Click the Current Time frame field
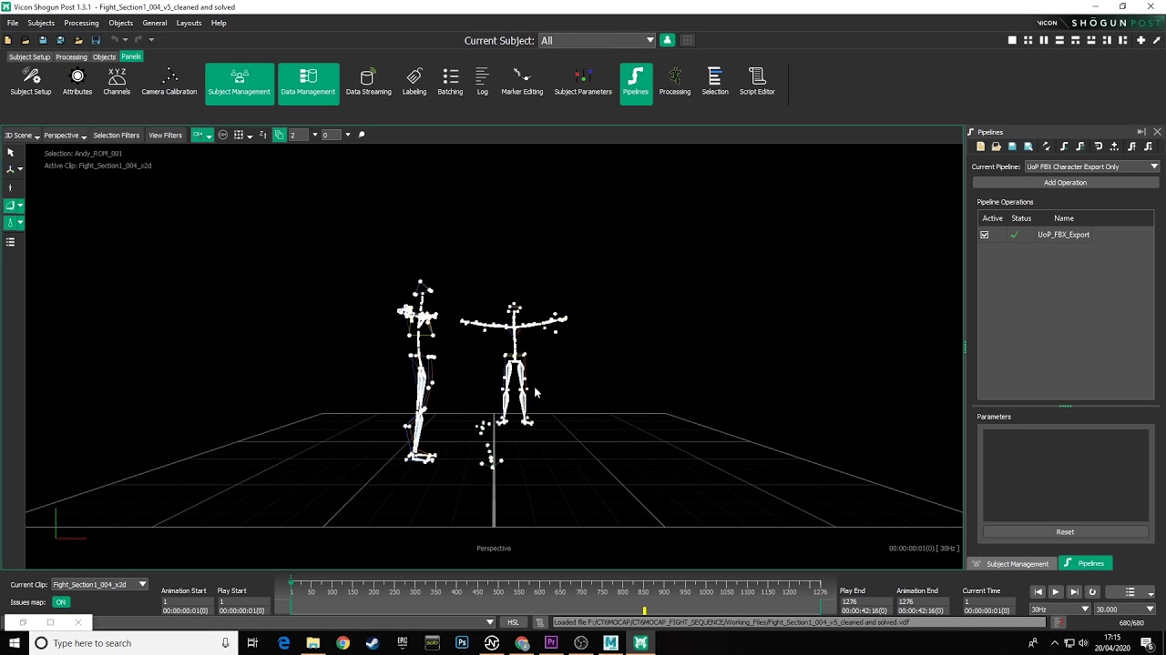 click(x=991, y=601)
